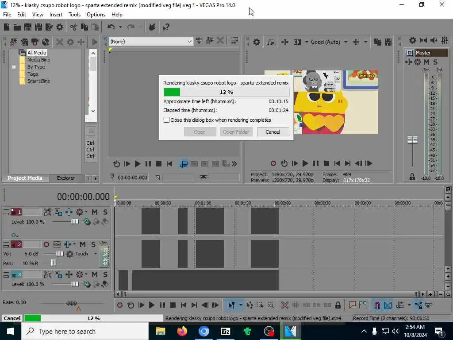This screenshot has height=340, width=453.
Task: Select the Smart Bins folder
Action: tap(38, 81)
